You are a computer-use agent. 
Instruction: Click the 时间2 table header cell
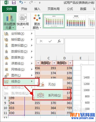(x=48, y=63)
